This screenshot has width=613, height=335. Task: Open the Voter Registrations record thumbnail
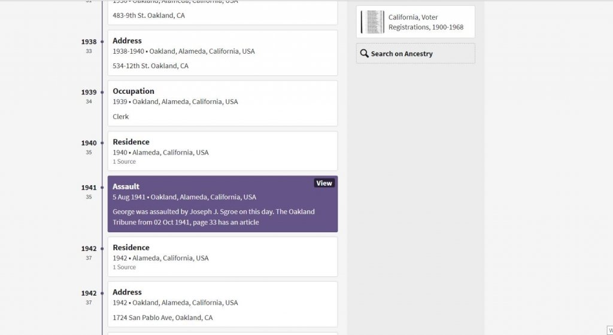[x=372, y=22]
